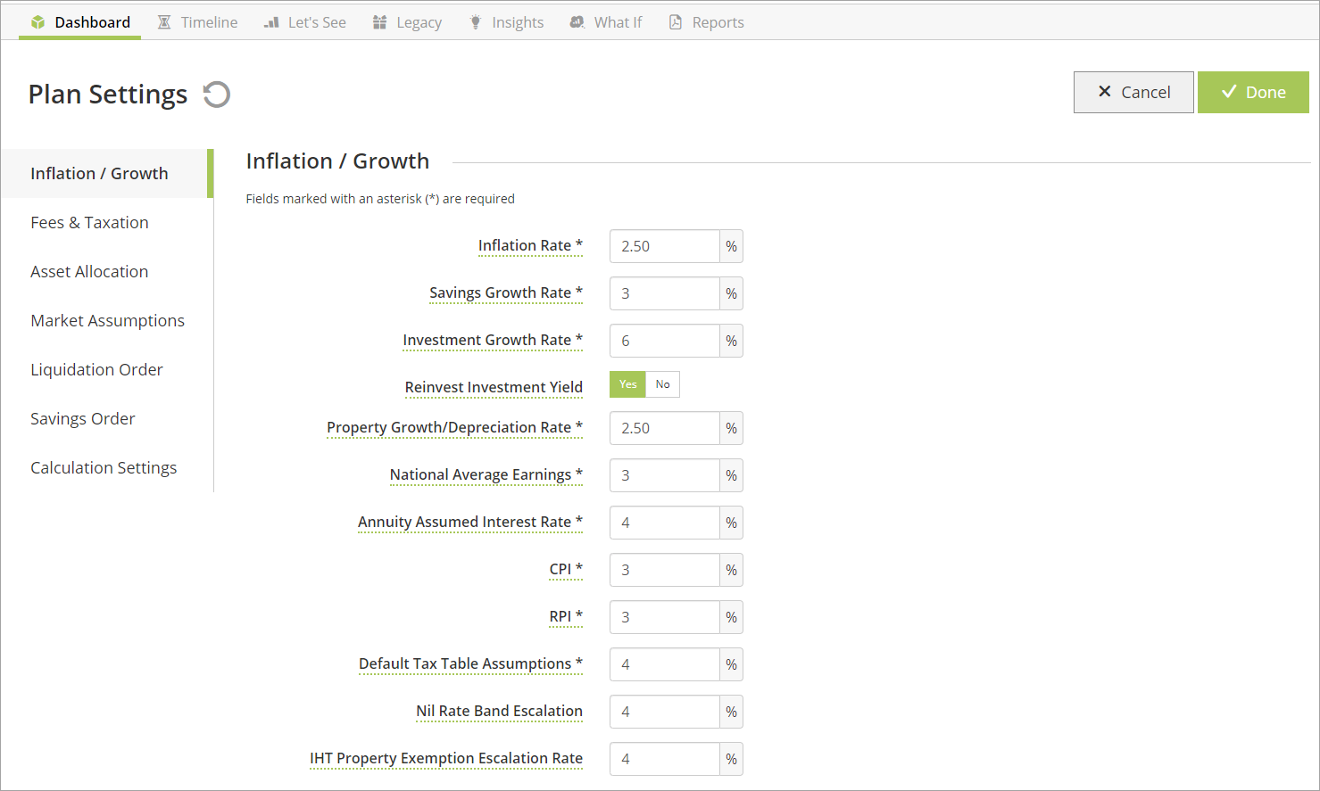Image resolution: width=1320 pixels, height=791 pixels.
Task: Click the Property Growth/Depreciation Rate label
Action: [454, 427]
